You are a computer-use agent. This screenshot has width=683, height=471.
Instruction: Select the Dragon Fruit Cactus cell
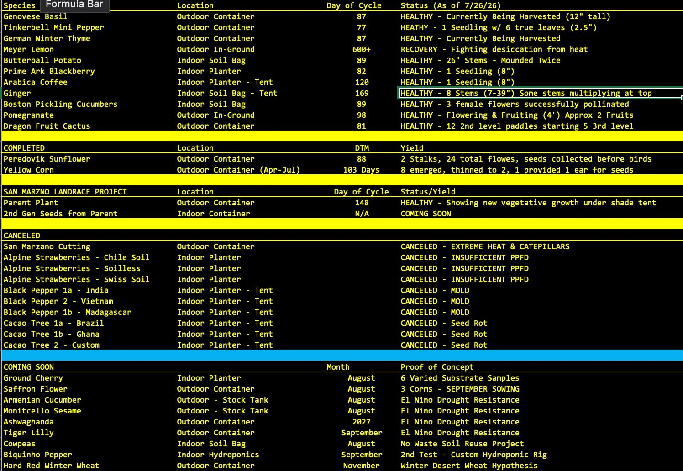tap(47, 126)
